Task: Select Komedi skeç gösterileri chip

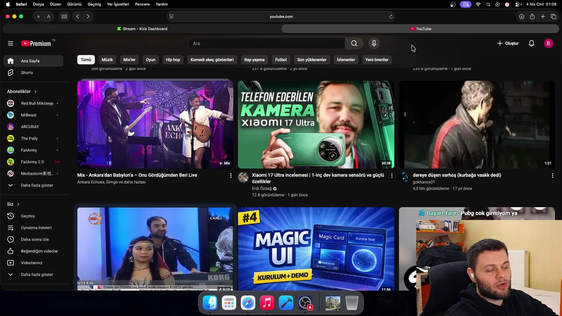Action: pos(212,60)
